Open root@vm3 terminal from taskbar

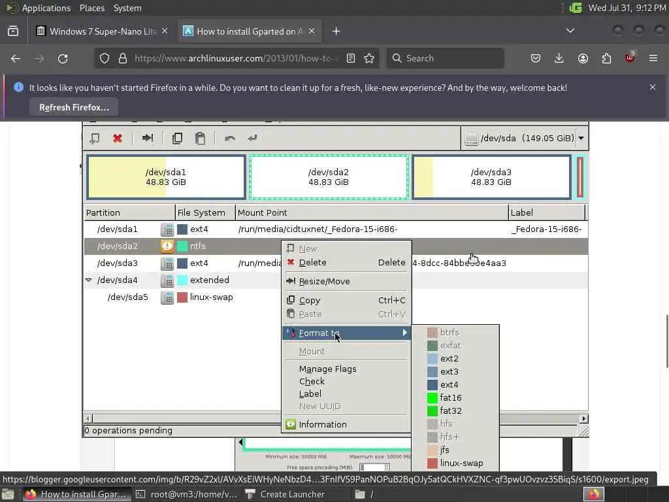pyautogui.click(x=187, y=494)
